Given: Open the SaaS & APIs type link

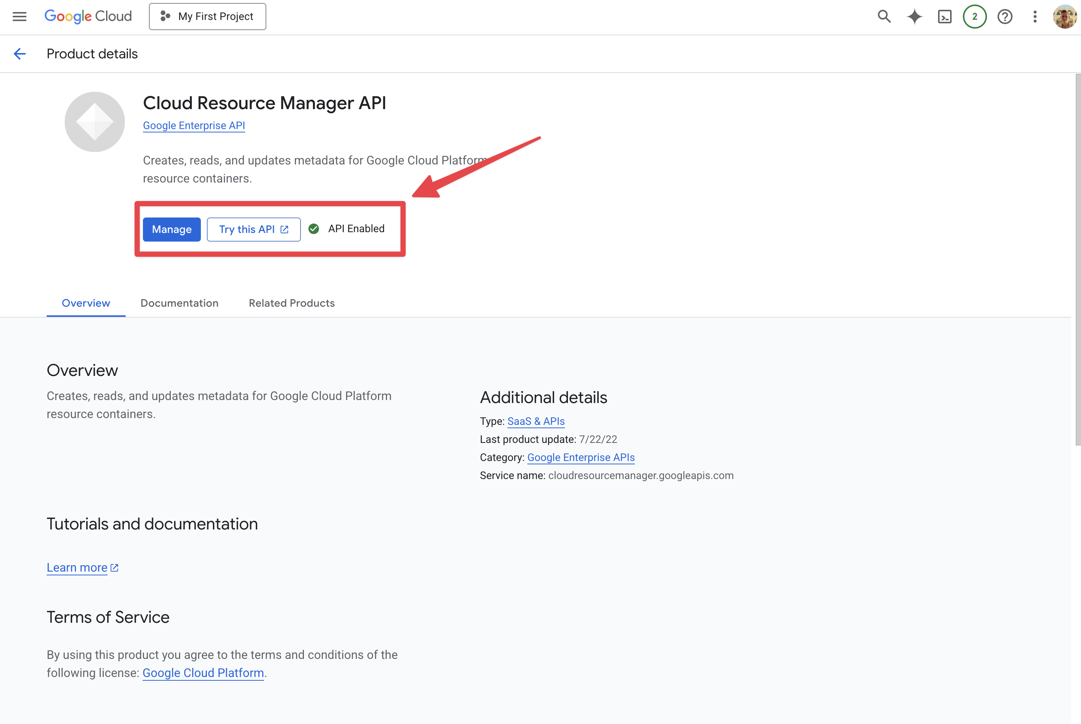Looking at the screenshot, I should [536, 421].
